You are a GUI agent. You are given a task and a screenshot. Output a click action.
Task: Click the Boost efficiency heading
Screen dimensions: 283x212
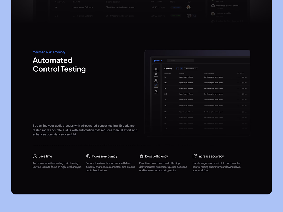(x=156, y=156)
